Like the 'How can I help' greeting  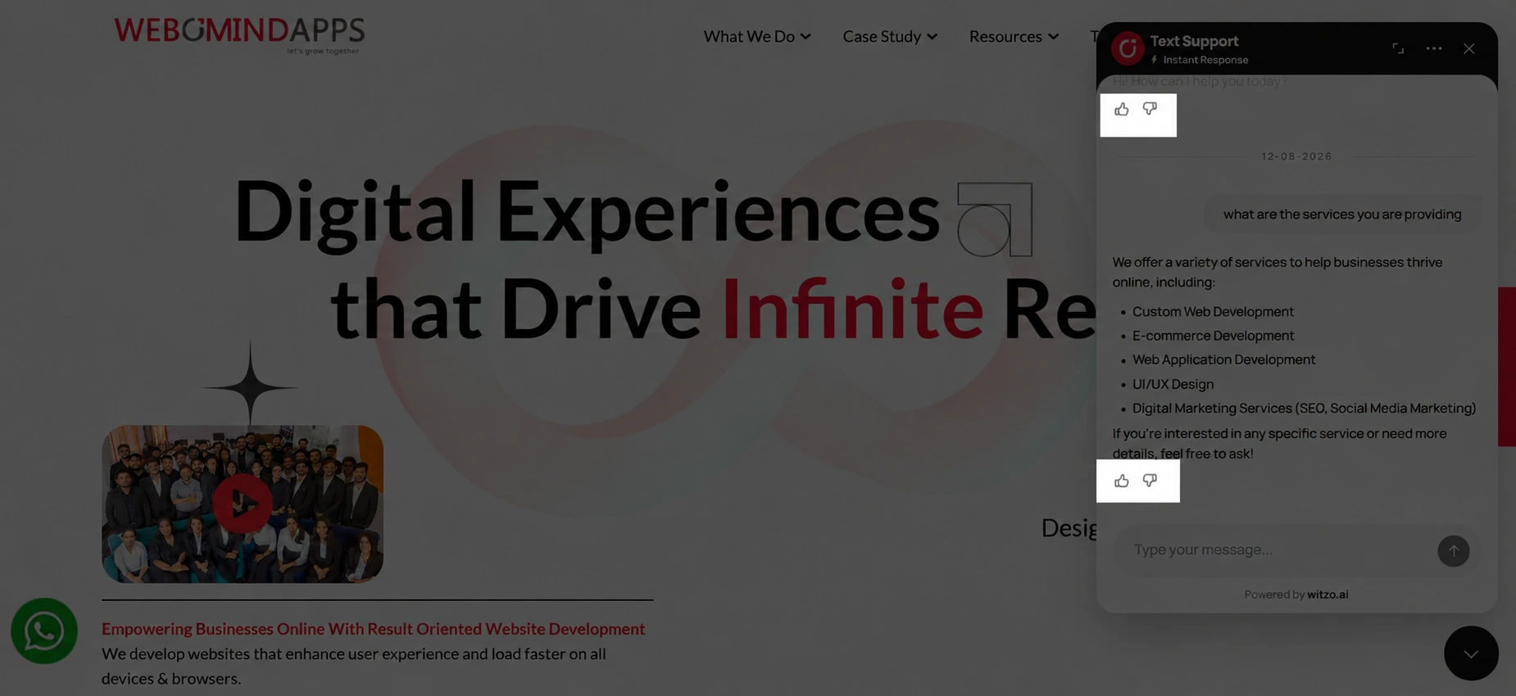pos(1122,109)
